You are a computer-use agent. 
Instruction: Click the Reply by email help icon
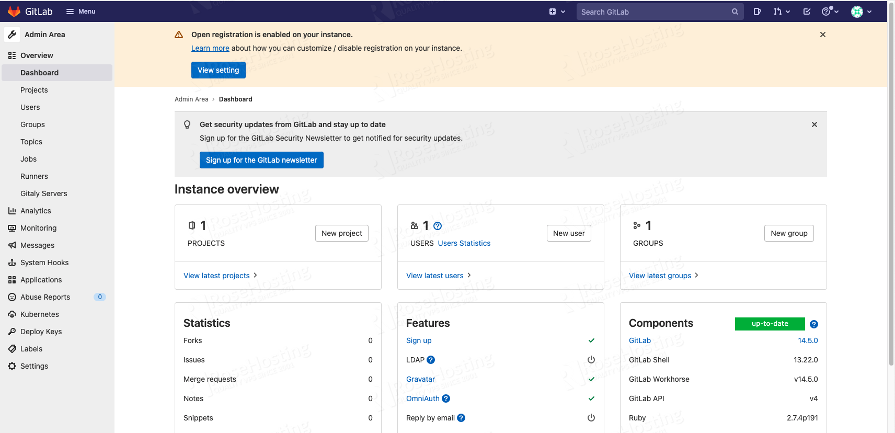tap(461, 418)
